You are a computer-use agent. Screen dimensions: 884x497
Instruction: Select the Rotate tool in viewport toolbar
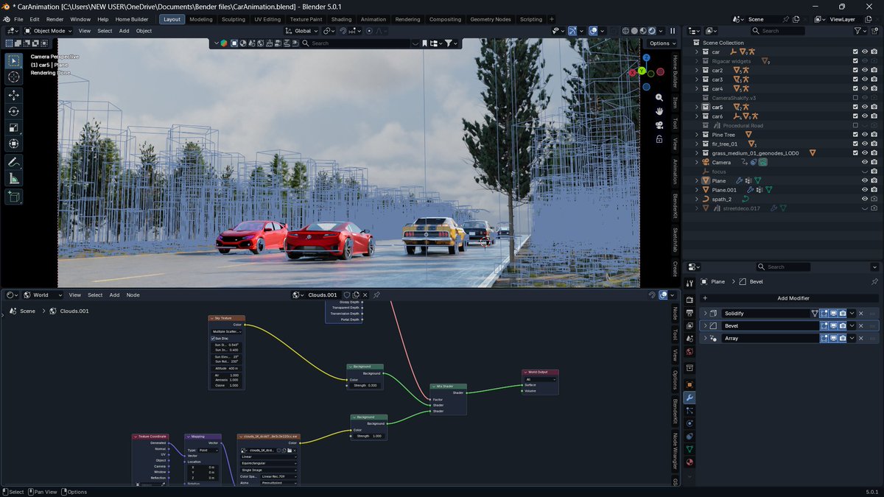pos(14,111)
